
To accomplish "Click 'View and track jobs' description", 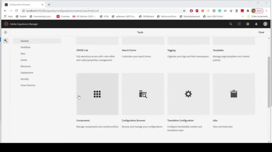I will tap(223, 127).
